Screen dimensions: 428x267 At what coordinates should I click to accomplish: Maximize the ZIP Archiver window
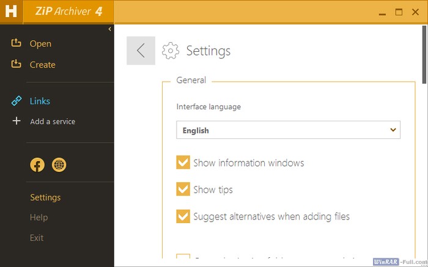point(399,12)
